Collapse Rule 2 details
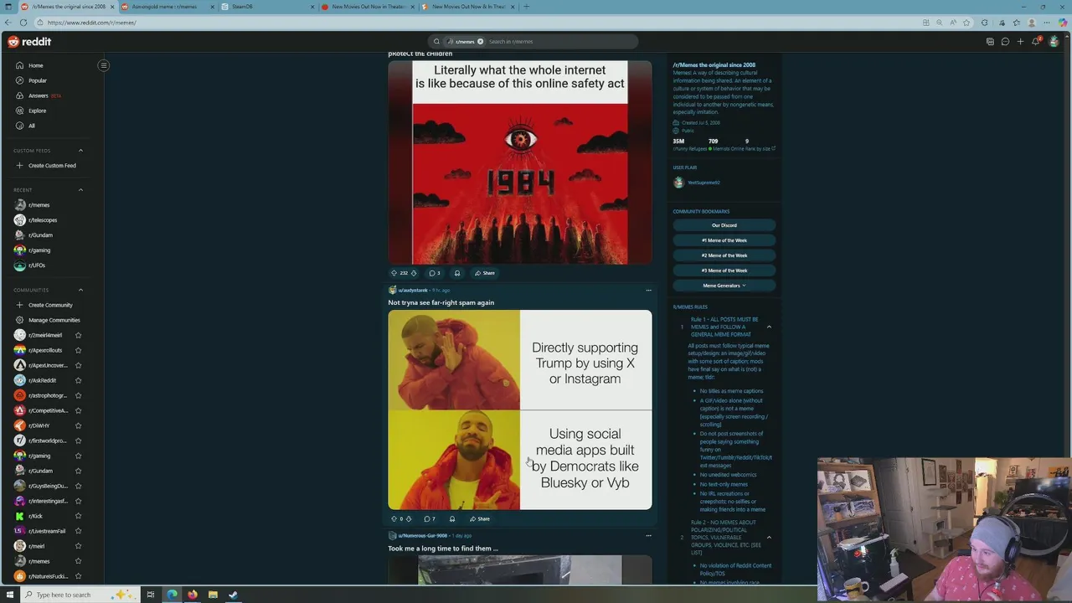This screenshot has height=603, width=1072. pyautogui.click(x=769, y=538)
